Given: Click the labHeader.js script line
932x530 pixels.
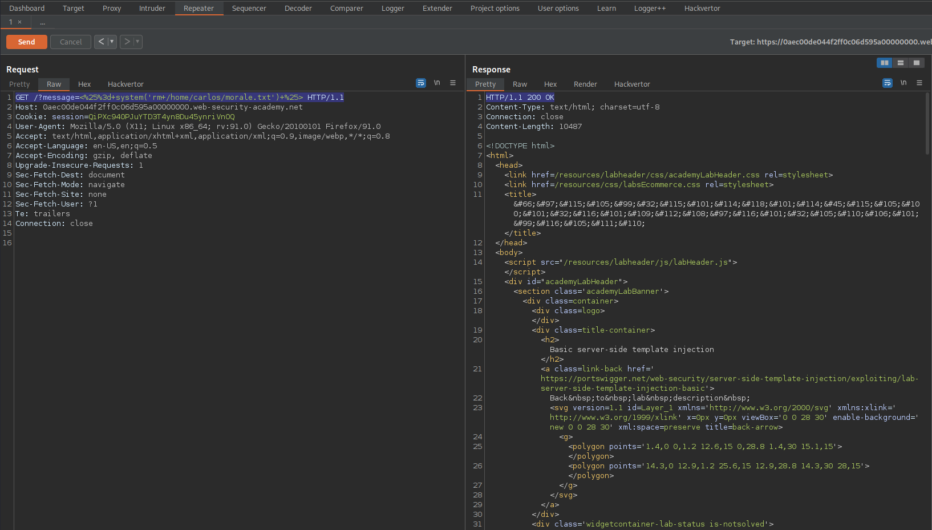Looking at the screenshot, I should pos(621,262).
